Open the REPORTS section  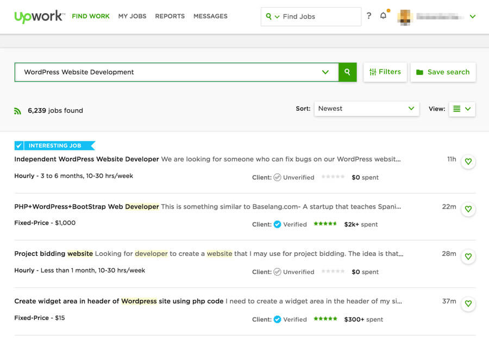(x=170, y=16)
